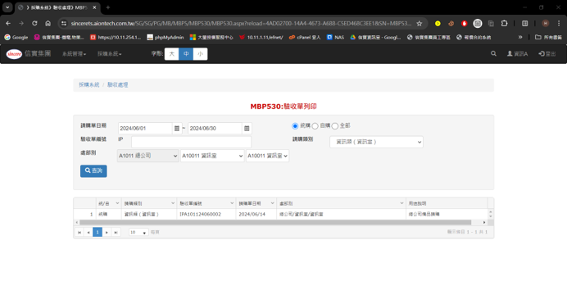The width and height of the screenshot is (567, 304).
Task: Go to next page of grid
Action: [x=107, y=233]
